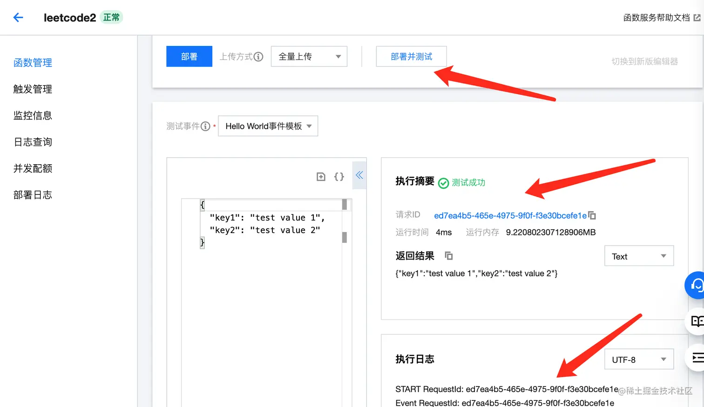Click the 部署并测试 button
This screenshot has height=407, width=704.
pos(411,56)
